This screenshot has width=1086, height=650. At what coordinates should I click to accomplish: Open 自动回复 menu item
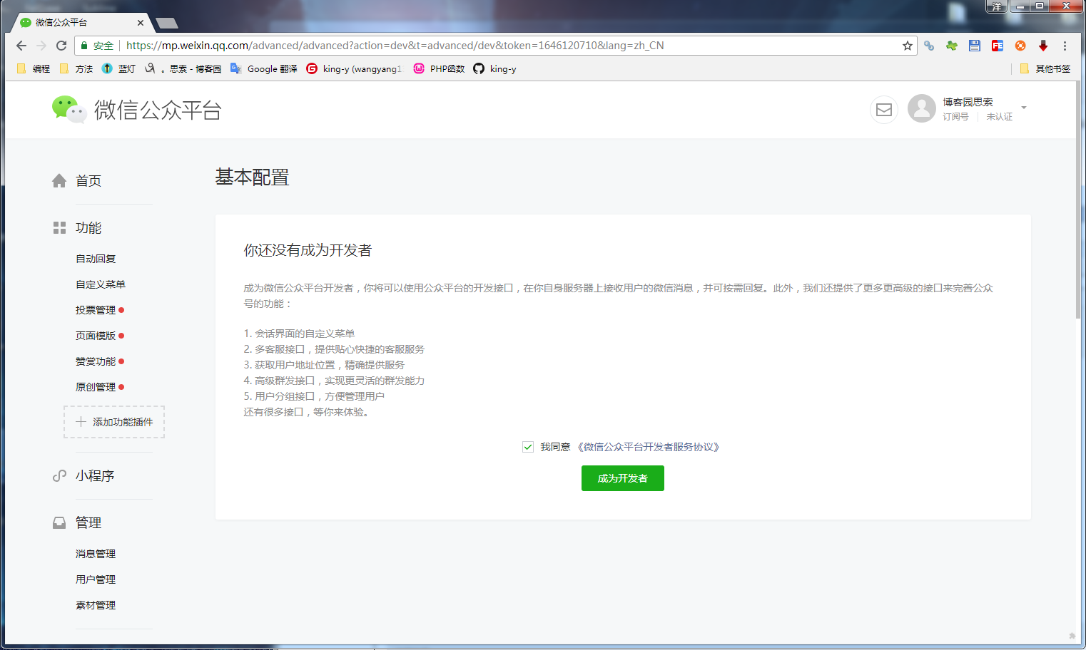[96, 259]
